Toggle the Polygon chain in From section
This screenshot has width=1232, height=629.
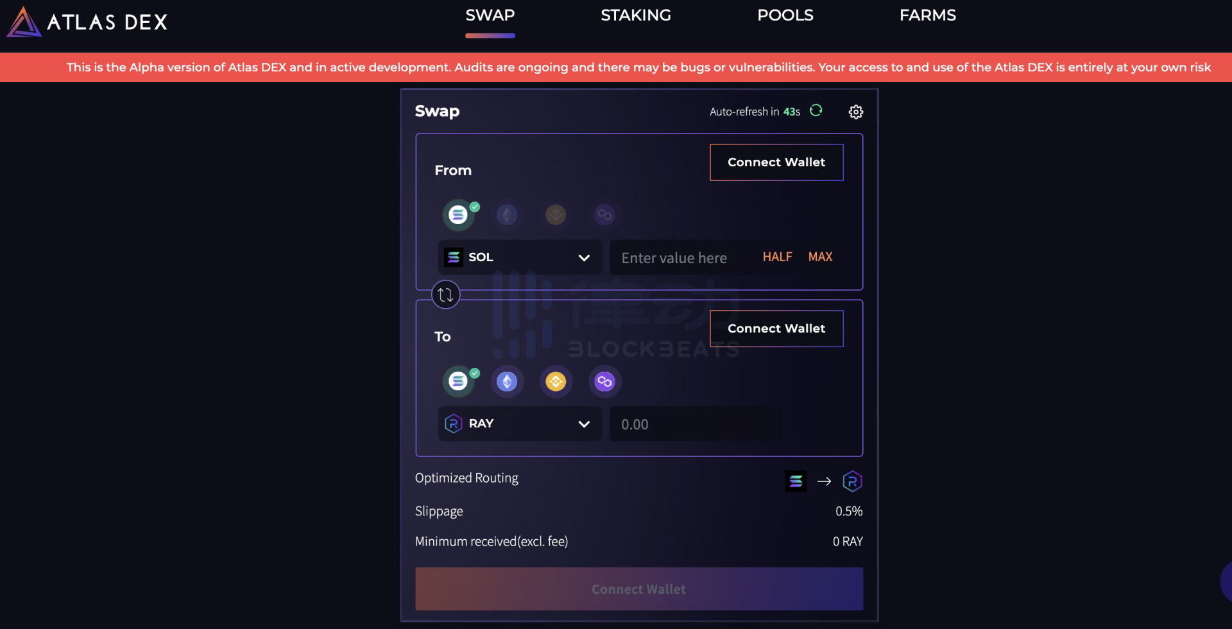coord(604,214)
